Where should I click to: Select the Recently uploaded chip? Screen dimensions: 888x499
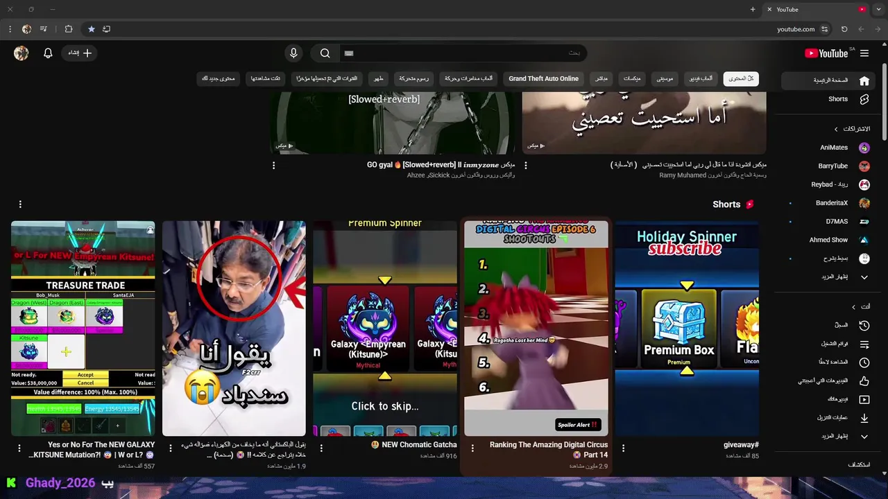tap(327, 79)
